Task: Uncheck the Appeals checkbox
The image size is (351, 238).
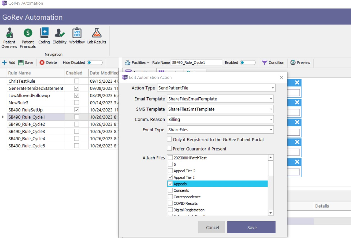Action: pyautogui.click(x=171, y=184)
